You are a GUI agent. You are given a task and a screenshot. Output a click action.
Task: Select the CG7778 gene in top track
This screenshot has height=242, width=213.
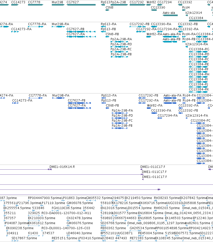36,5
